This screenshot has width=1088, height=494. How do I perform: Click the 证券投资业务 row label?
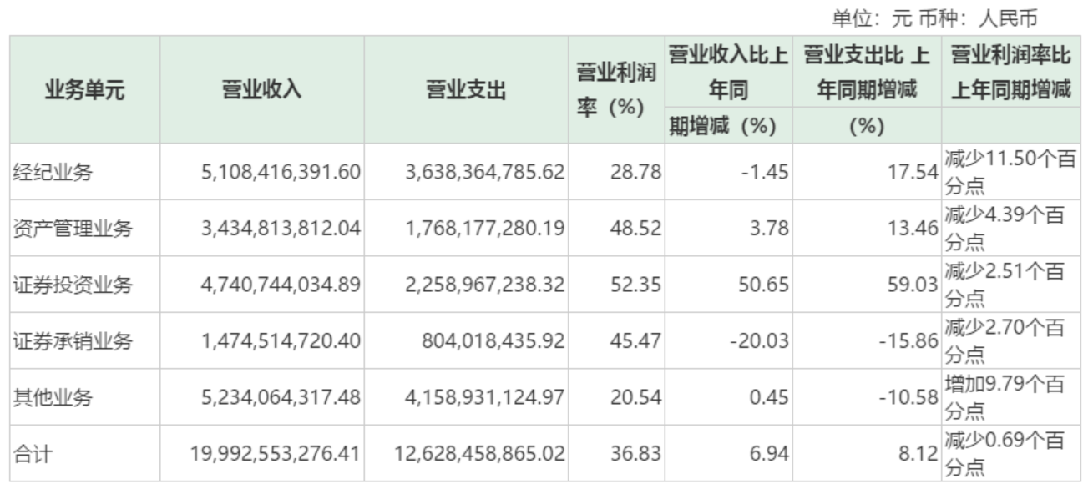[73, 285]
